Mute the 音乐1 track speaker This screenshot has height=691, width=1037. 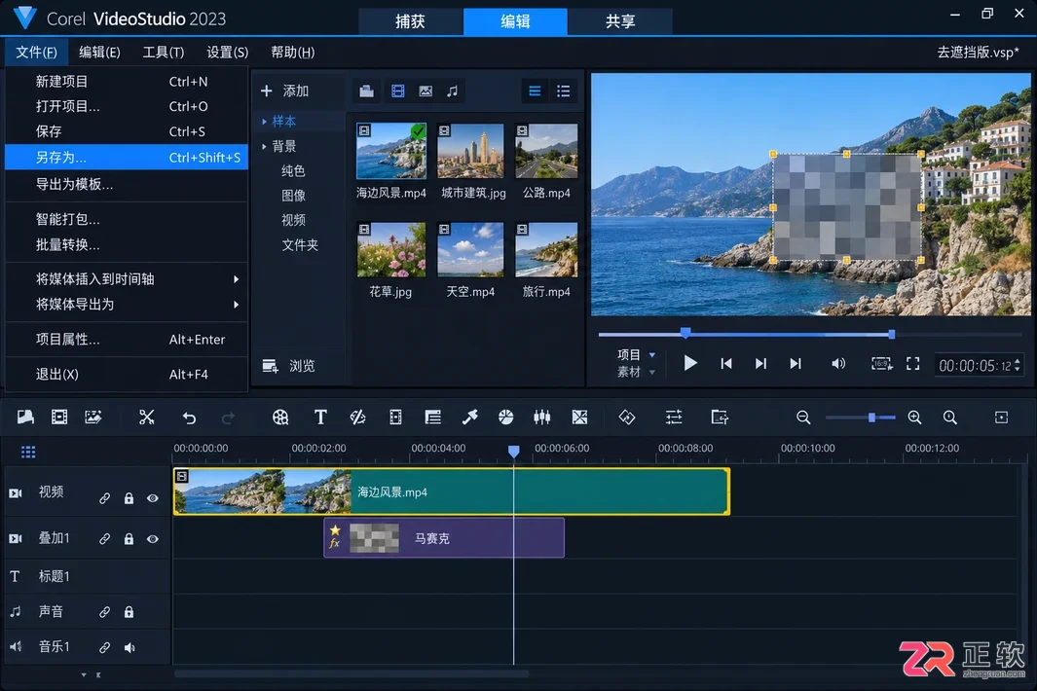pyautogui.click(x=130, y=647)
